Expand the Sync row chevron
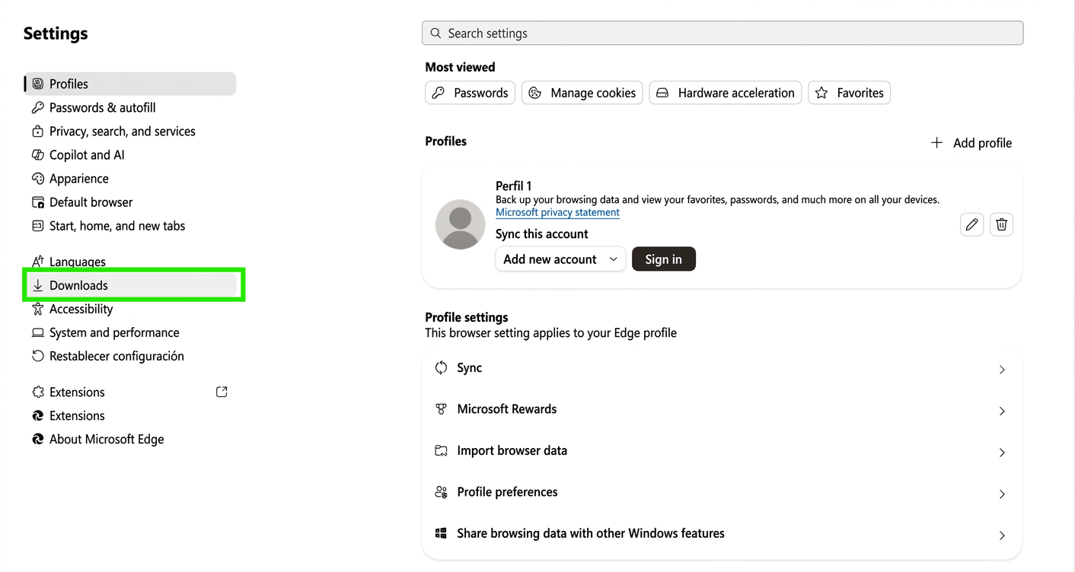Image resolution: width=1075 pixels, height=572 pixels. click(x=1002, y=370)
